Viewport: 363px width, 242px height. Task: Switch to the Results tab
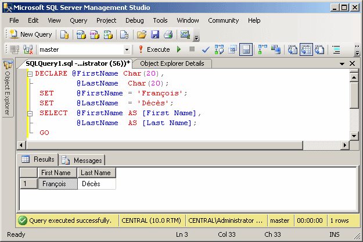38,159
